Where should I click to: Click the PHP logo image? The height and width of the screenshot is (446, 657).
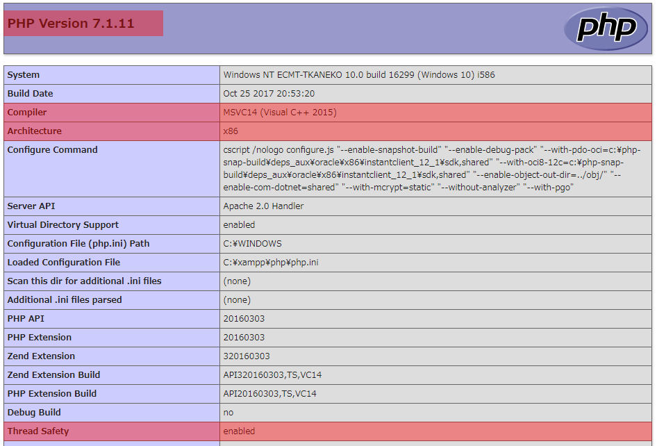606,28
